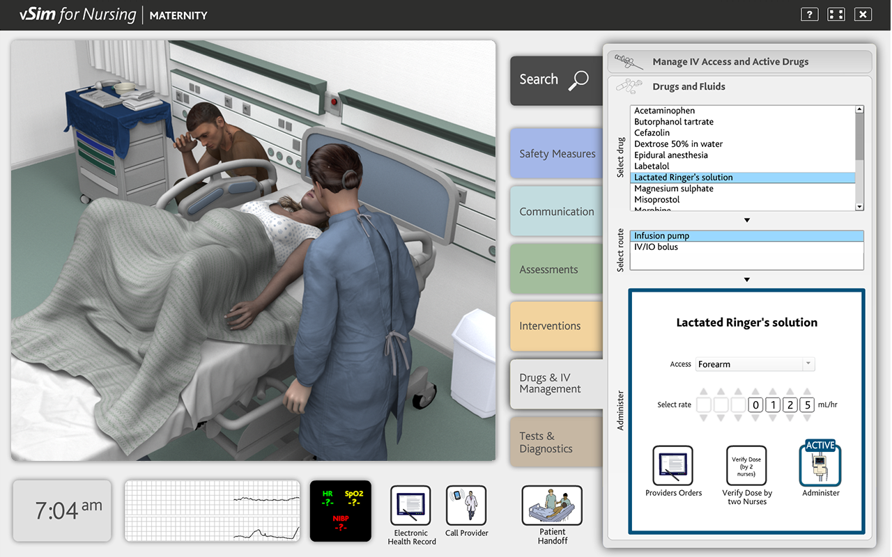
Task: Open Safety Measures
Action: [556, 153]
